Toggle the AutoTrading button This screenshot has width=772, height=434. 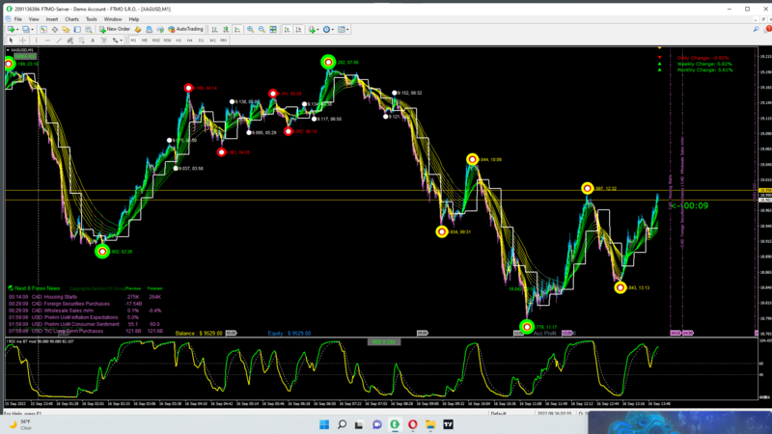click(x=185, y=30)
